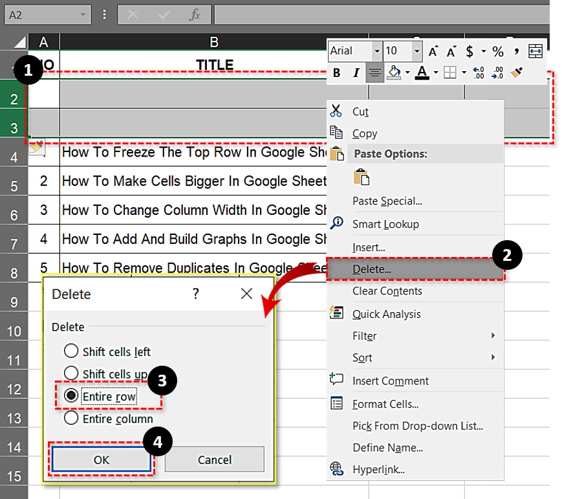Image resolution: width=562 pixels, height=499 pixels.
Task: Click the Select All corner triangle
Action: 19,42
